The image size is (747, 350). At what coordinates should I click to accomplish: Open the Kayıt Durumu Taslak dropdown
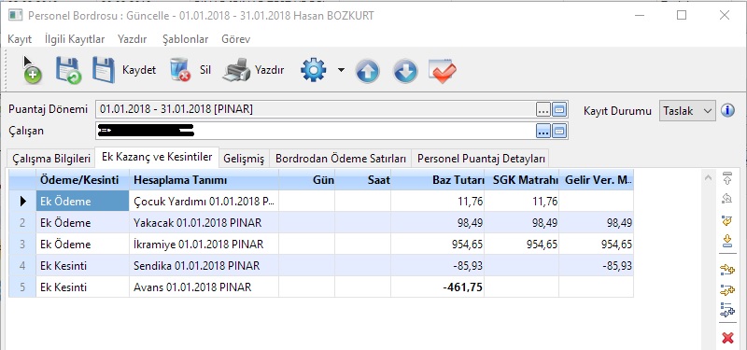click(687, 110)
